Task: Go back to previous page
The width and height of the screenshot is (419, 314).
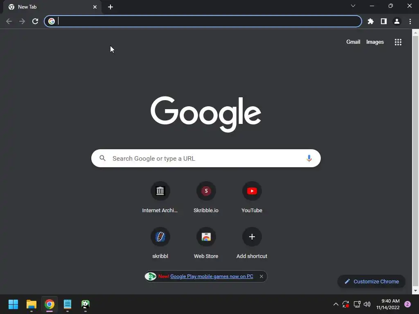Action: pyautogui.click(x=9, y=21)
